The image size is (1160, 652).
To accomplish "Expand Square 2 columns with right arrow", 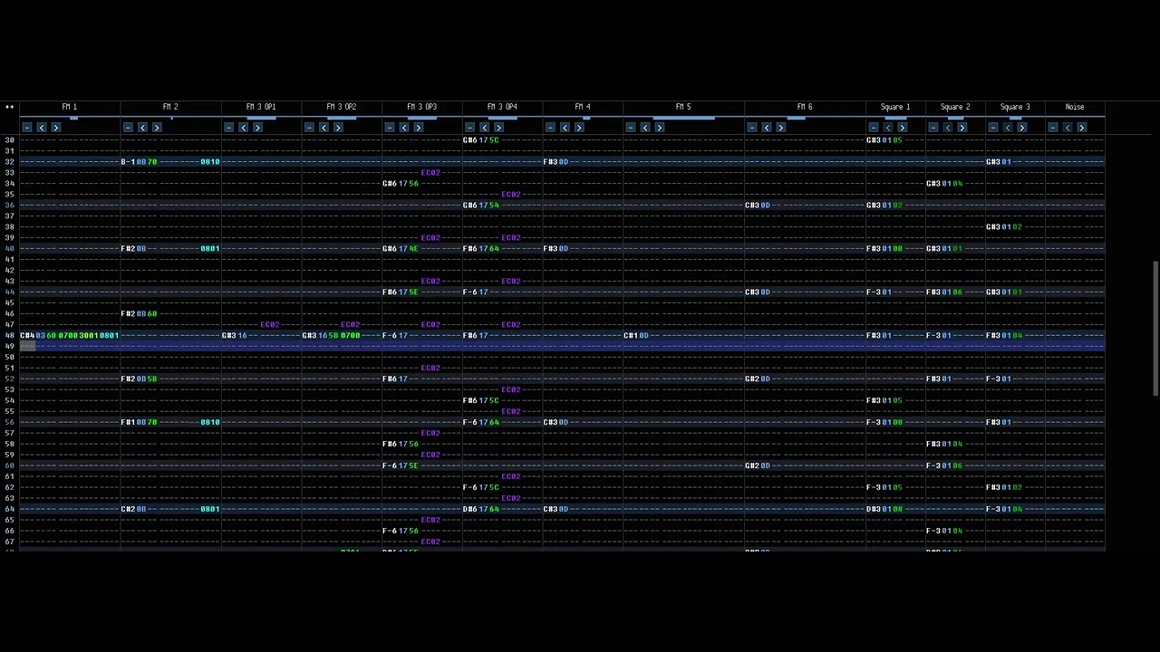I will point(962,128).
